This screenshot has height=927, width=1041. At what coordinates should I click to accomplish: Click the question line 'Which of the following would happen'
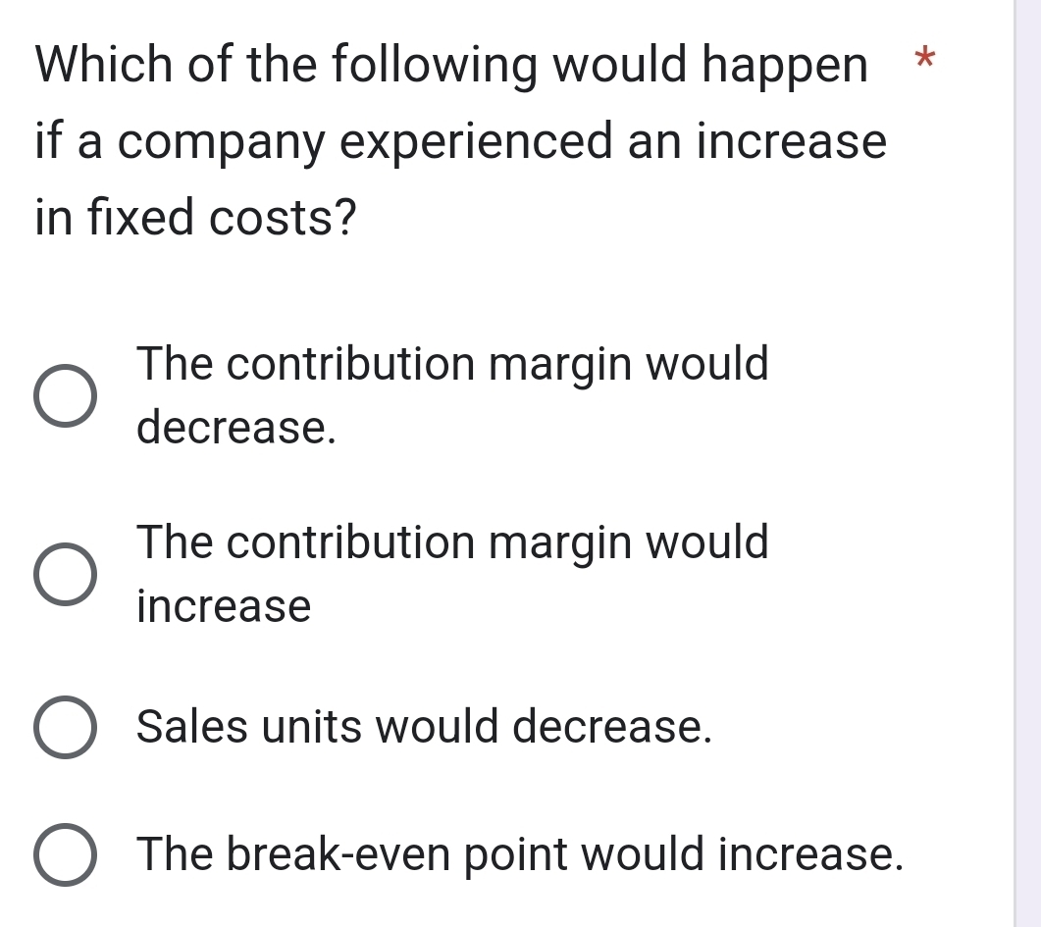tap(451, 67)
